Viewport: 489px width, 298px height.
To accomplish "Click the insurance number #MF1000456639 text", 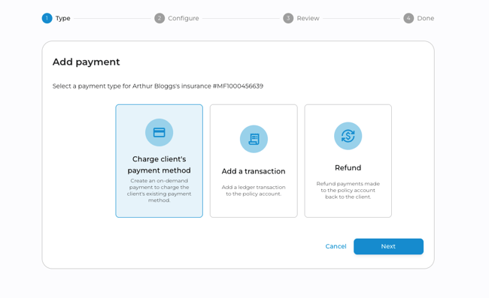I will click(x=238, y=86).
